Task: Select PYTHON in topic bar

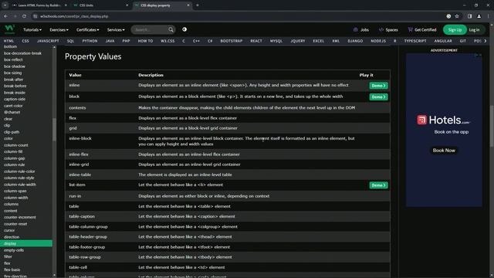Action: [x=90, y=41]
